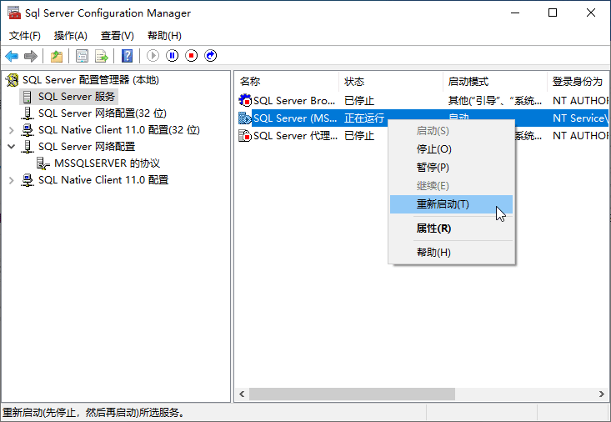Viewport: 611px width, 422px height.
Task: Select MSSQLSERVER 的协议 tree item
Action: pos(108,163)
